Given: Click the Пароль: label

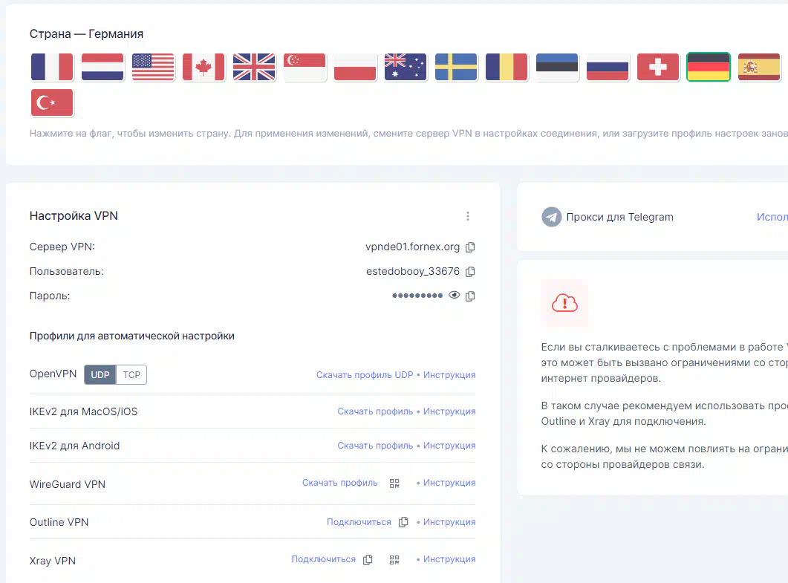Looking at the screenshot, I should coord(50,296).
